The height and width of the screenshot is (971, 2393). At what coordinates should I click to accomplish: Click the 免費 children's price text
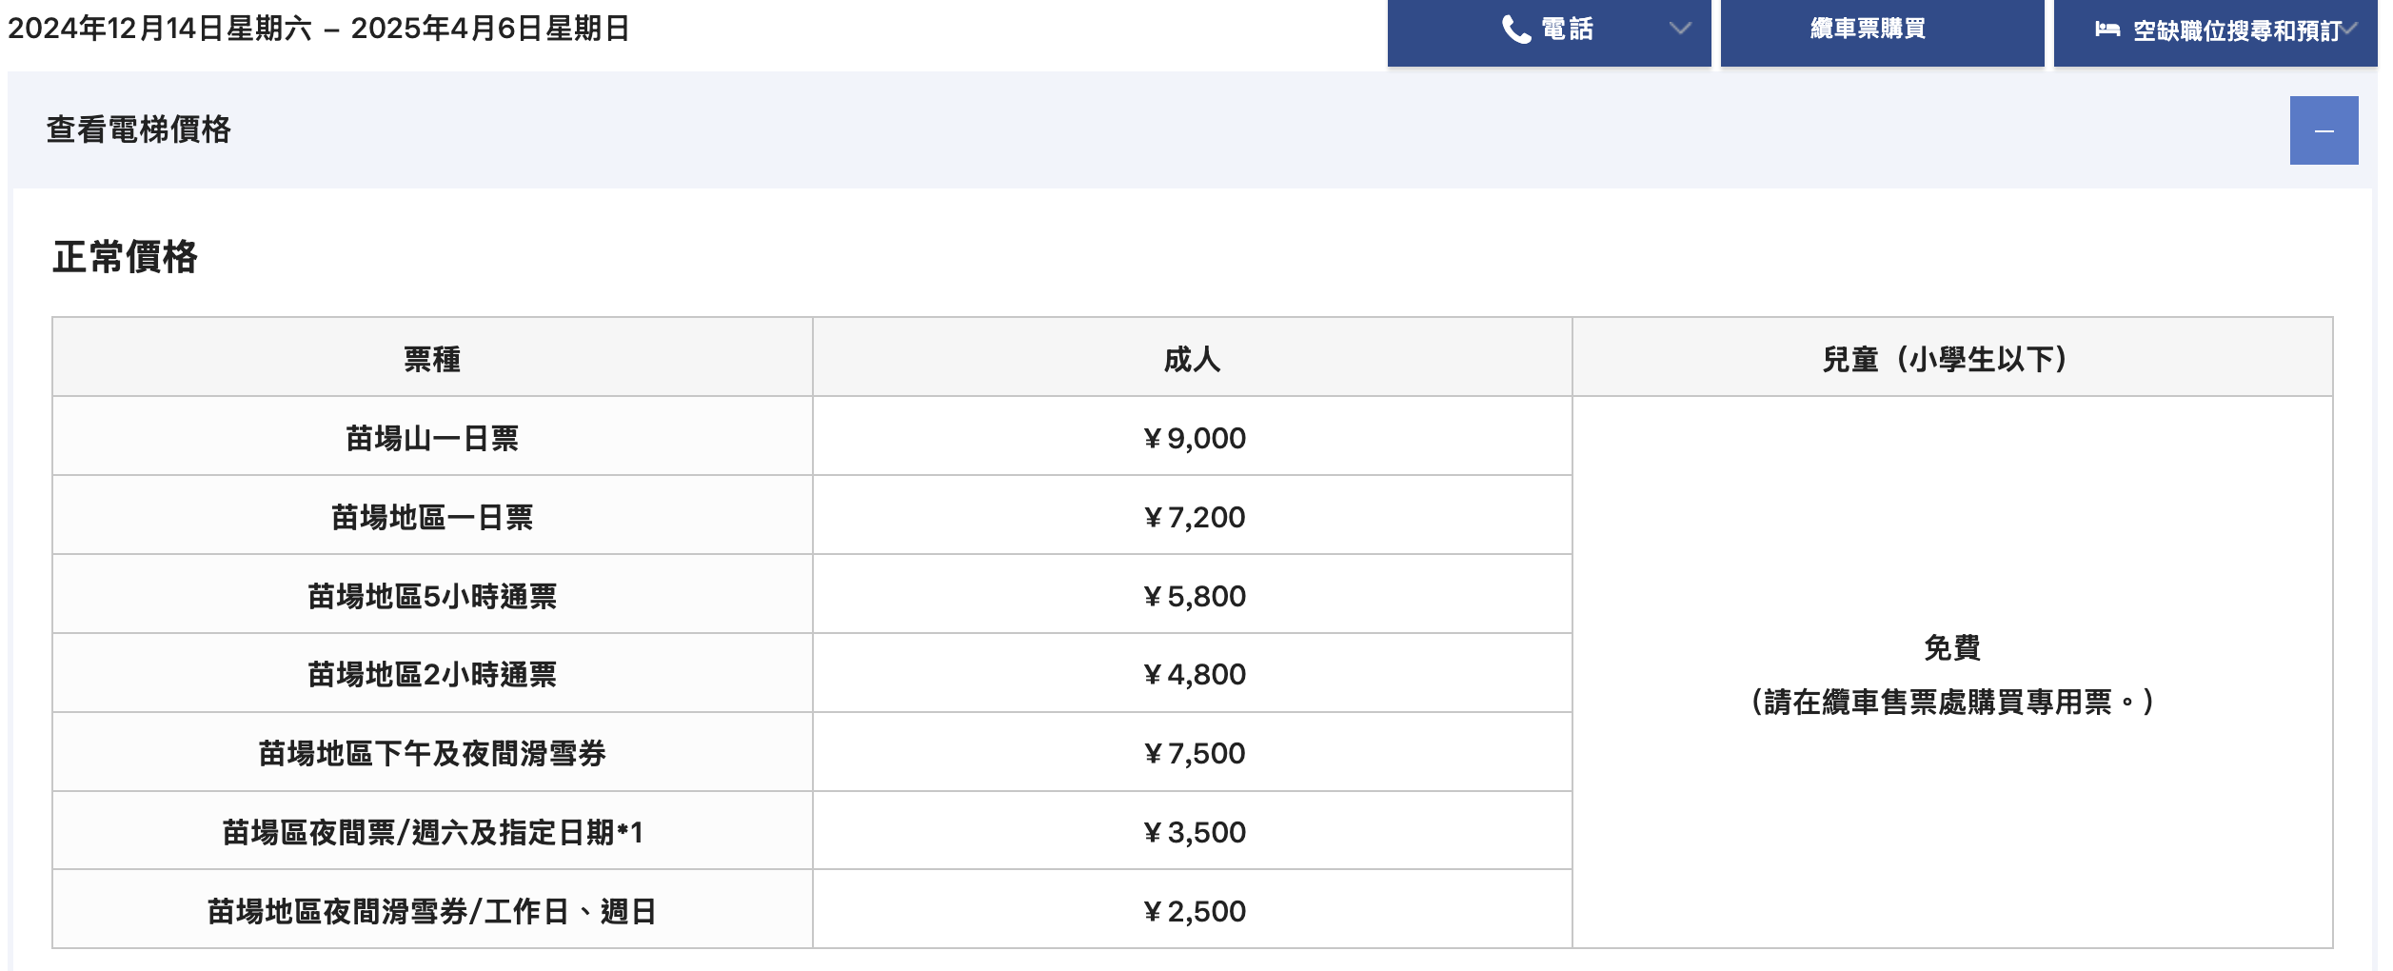point(1951,647)
